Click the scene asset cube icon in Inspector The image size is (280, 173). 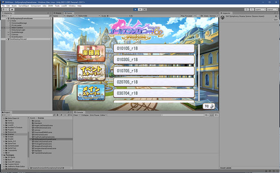[222, 18]
